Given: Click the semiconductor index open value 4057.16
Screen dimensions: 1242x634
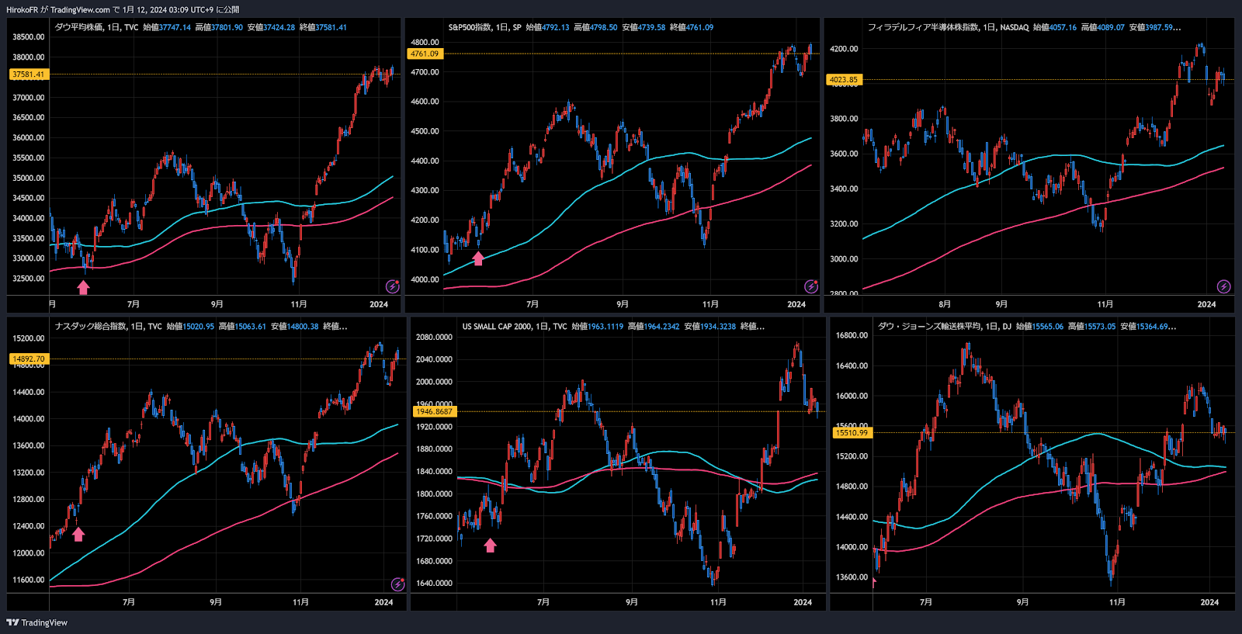Looking at the screenshot, I should (x=1063, y=27).
